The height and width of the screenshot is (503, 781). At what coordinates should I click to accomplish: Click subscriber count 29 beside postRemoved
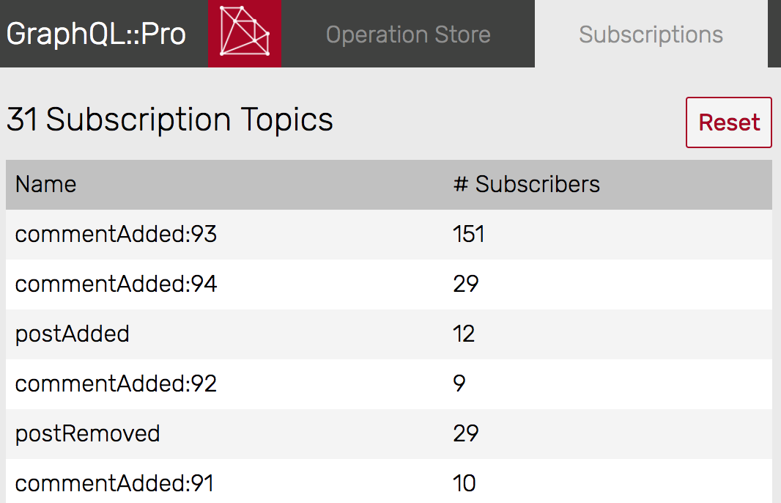click(464, 433)
